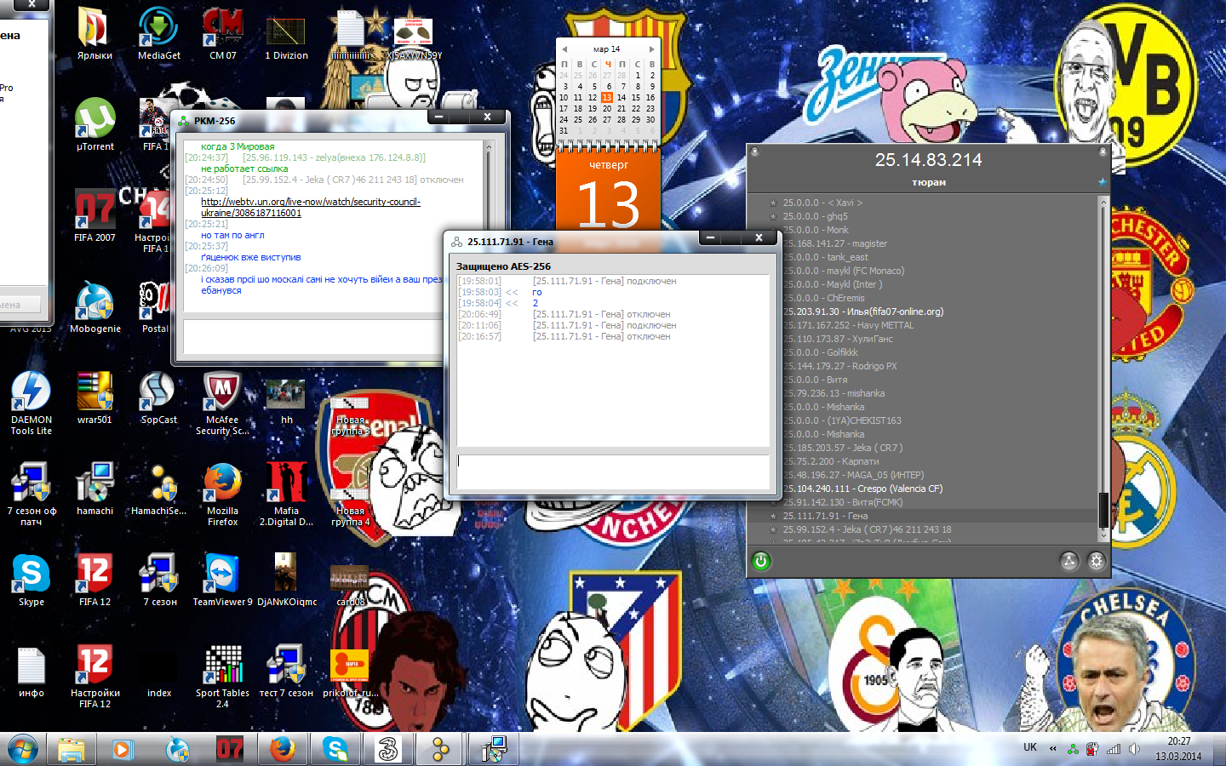This screenshot has height=766, width=1226.
Task: Open McAfee Security Scan icon
Action: click(222, 403)
